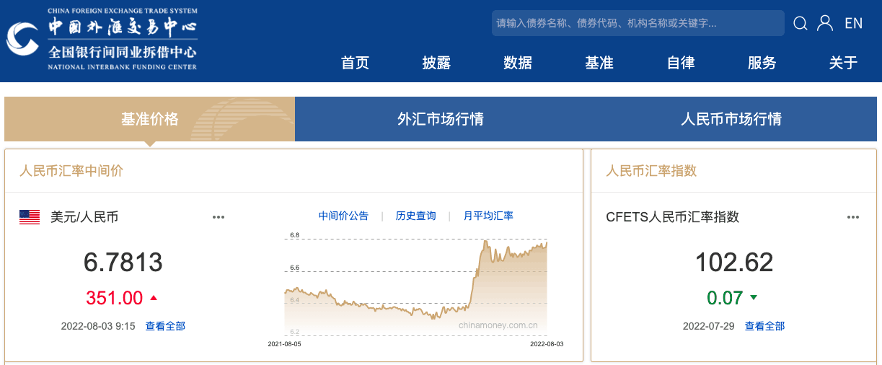Screen dimensions: 882x365
Task: Click the 0.07 index change value
Action: (x=725, y=297)
